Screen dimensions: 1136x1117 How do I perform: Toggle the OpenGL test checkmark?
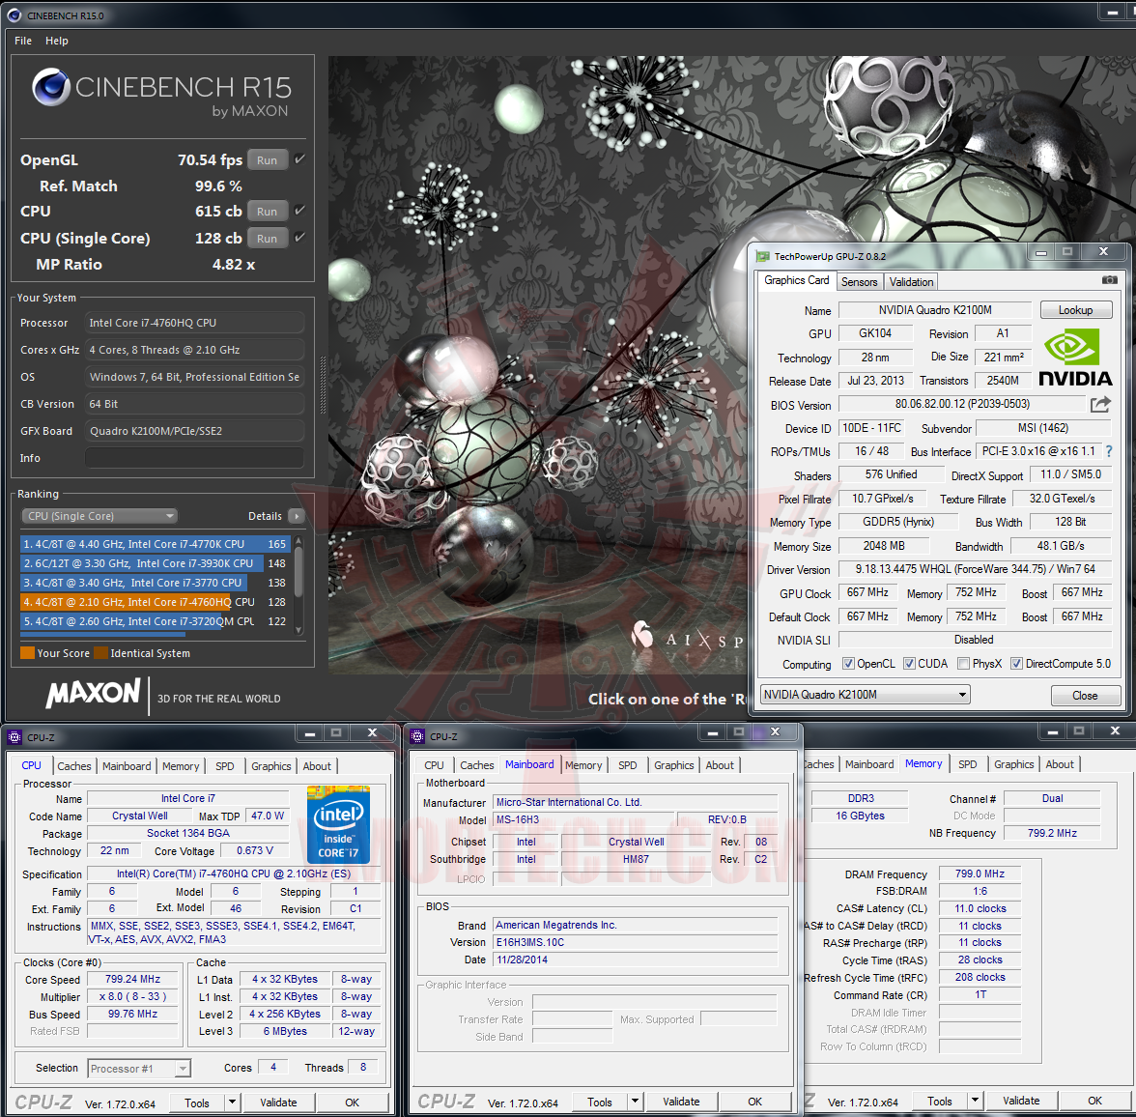(x=299, y=158)
